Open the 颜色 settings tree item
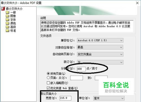Viewport: 141px width, 102px height. pos(13,23)
